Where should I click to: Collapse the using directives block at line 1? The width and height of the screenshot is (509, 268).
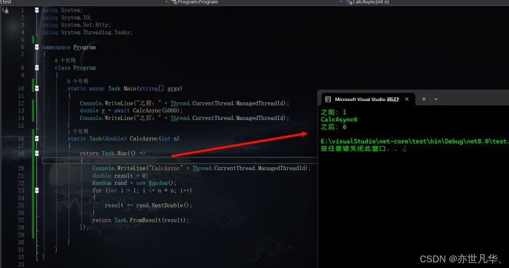[37, 10]
